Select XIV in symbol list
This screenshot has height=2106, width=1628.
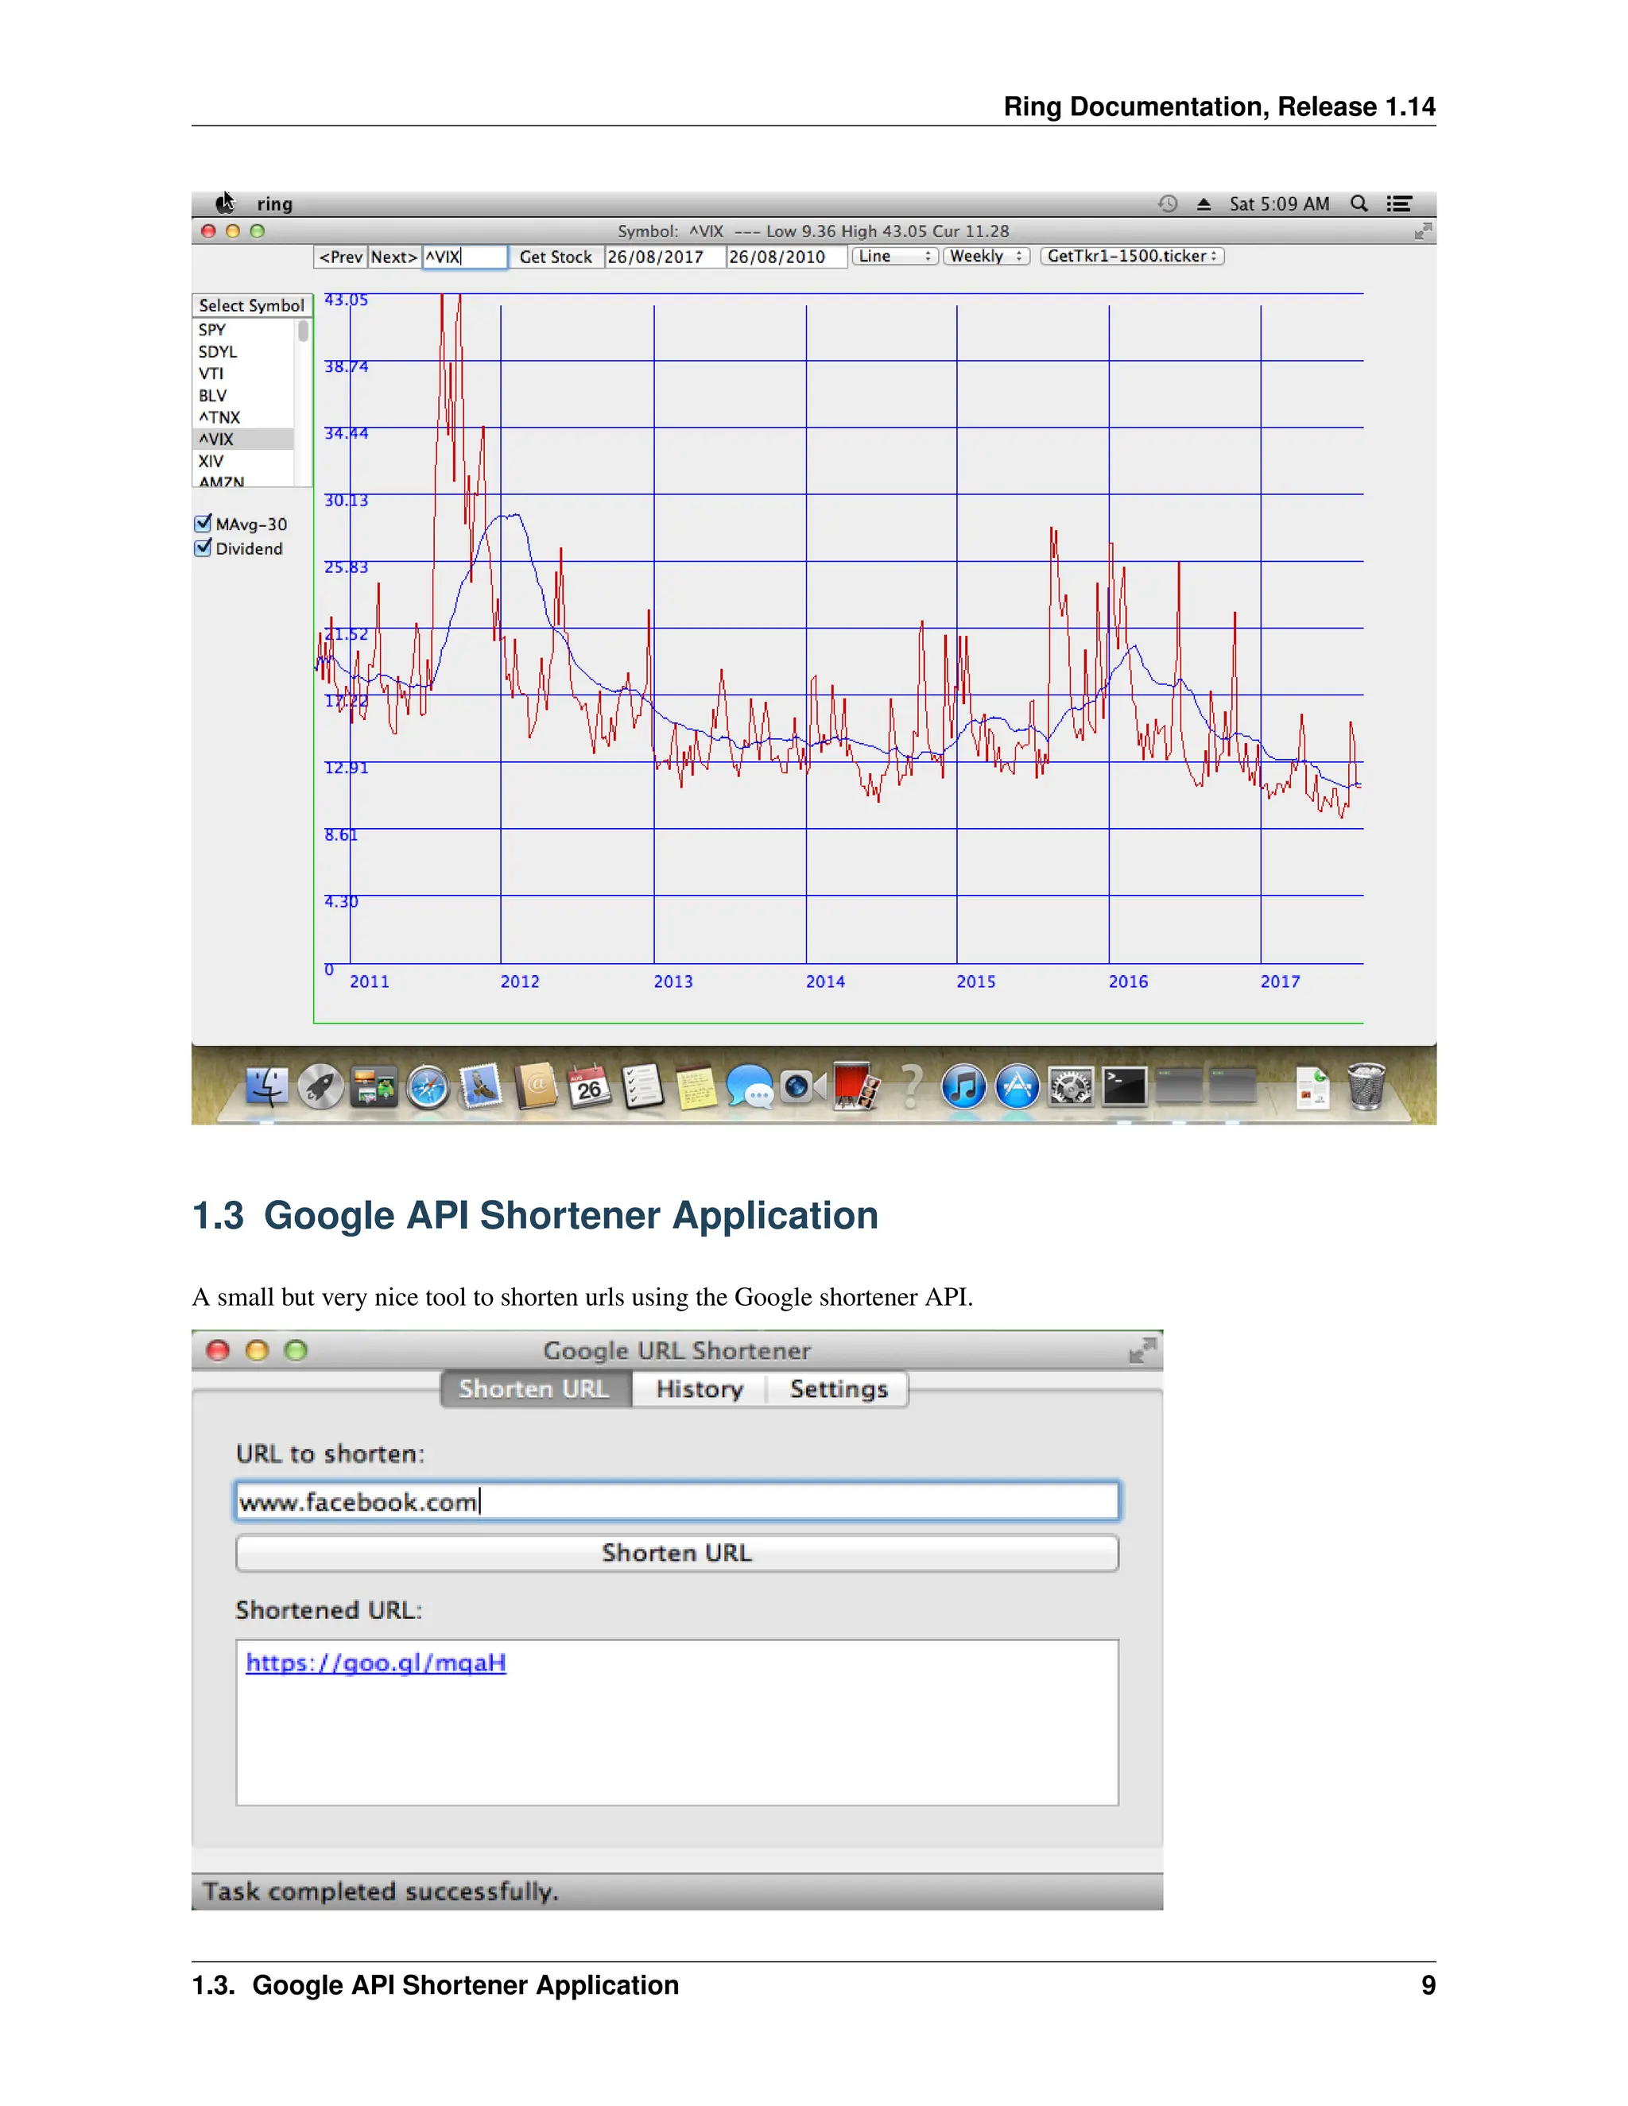(x=244, y=461)
